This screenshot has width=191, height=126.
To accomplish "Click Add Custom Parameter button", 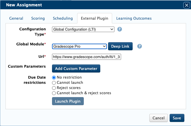I will (x=76, y=68).
